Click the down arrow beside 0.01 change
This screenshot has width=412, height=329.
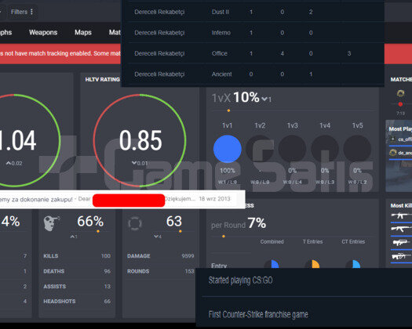point(134,163)
